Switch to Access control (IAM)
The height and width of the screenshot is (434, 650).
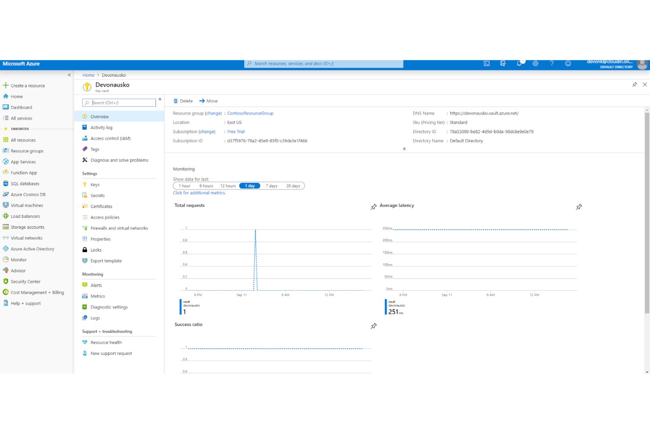[111, 138]
